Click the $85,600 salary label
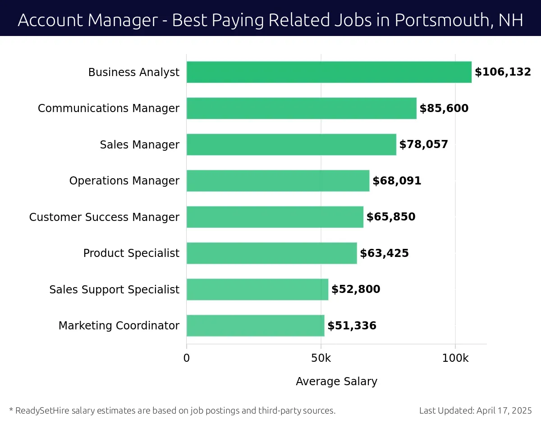The height and width of the screenshot is (423, 541). point(444,108)
